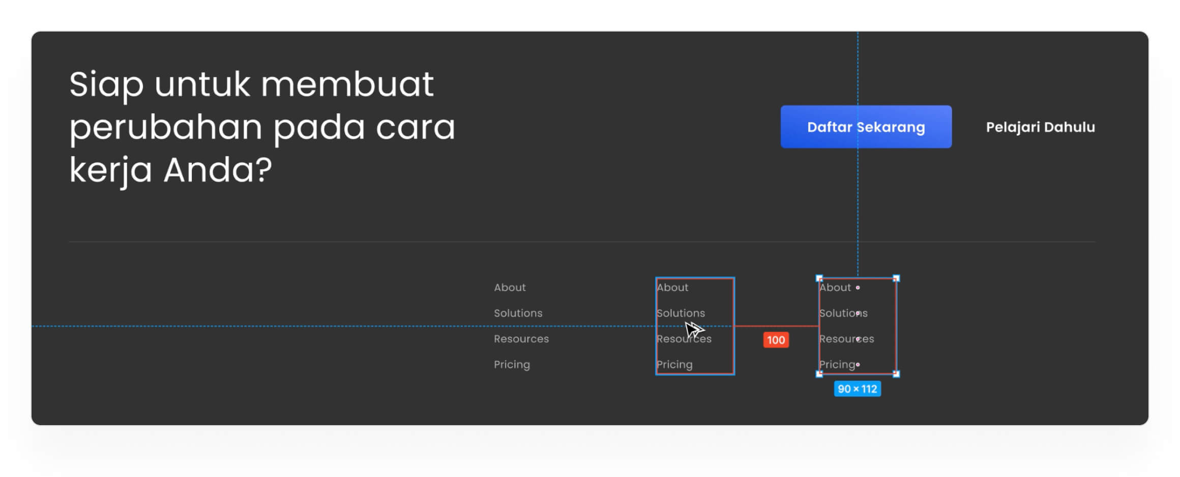Click the top-left handle of the selected frame
Screen dimensions: 1180x477
pos(819,278)
